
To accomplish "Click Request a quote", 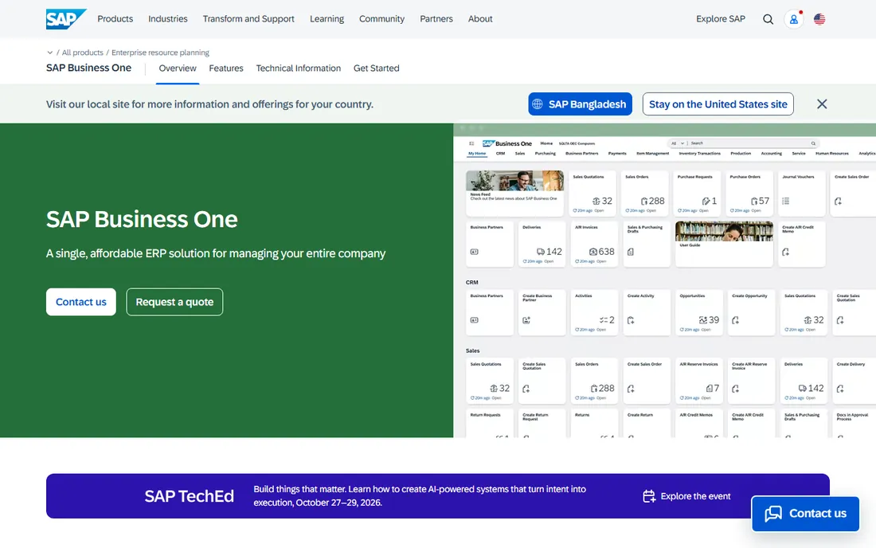I will [x=174, y=302].
